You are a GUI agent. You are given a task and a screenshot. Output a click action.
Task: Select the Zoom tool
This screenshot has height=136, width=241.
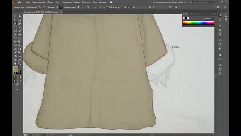coord(20,63)
